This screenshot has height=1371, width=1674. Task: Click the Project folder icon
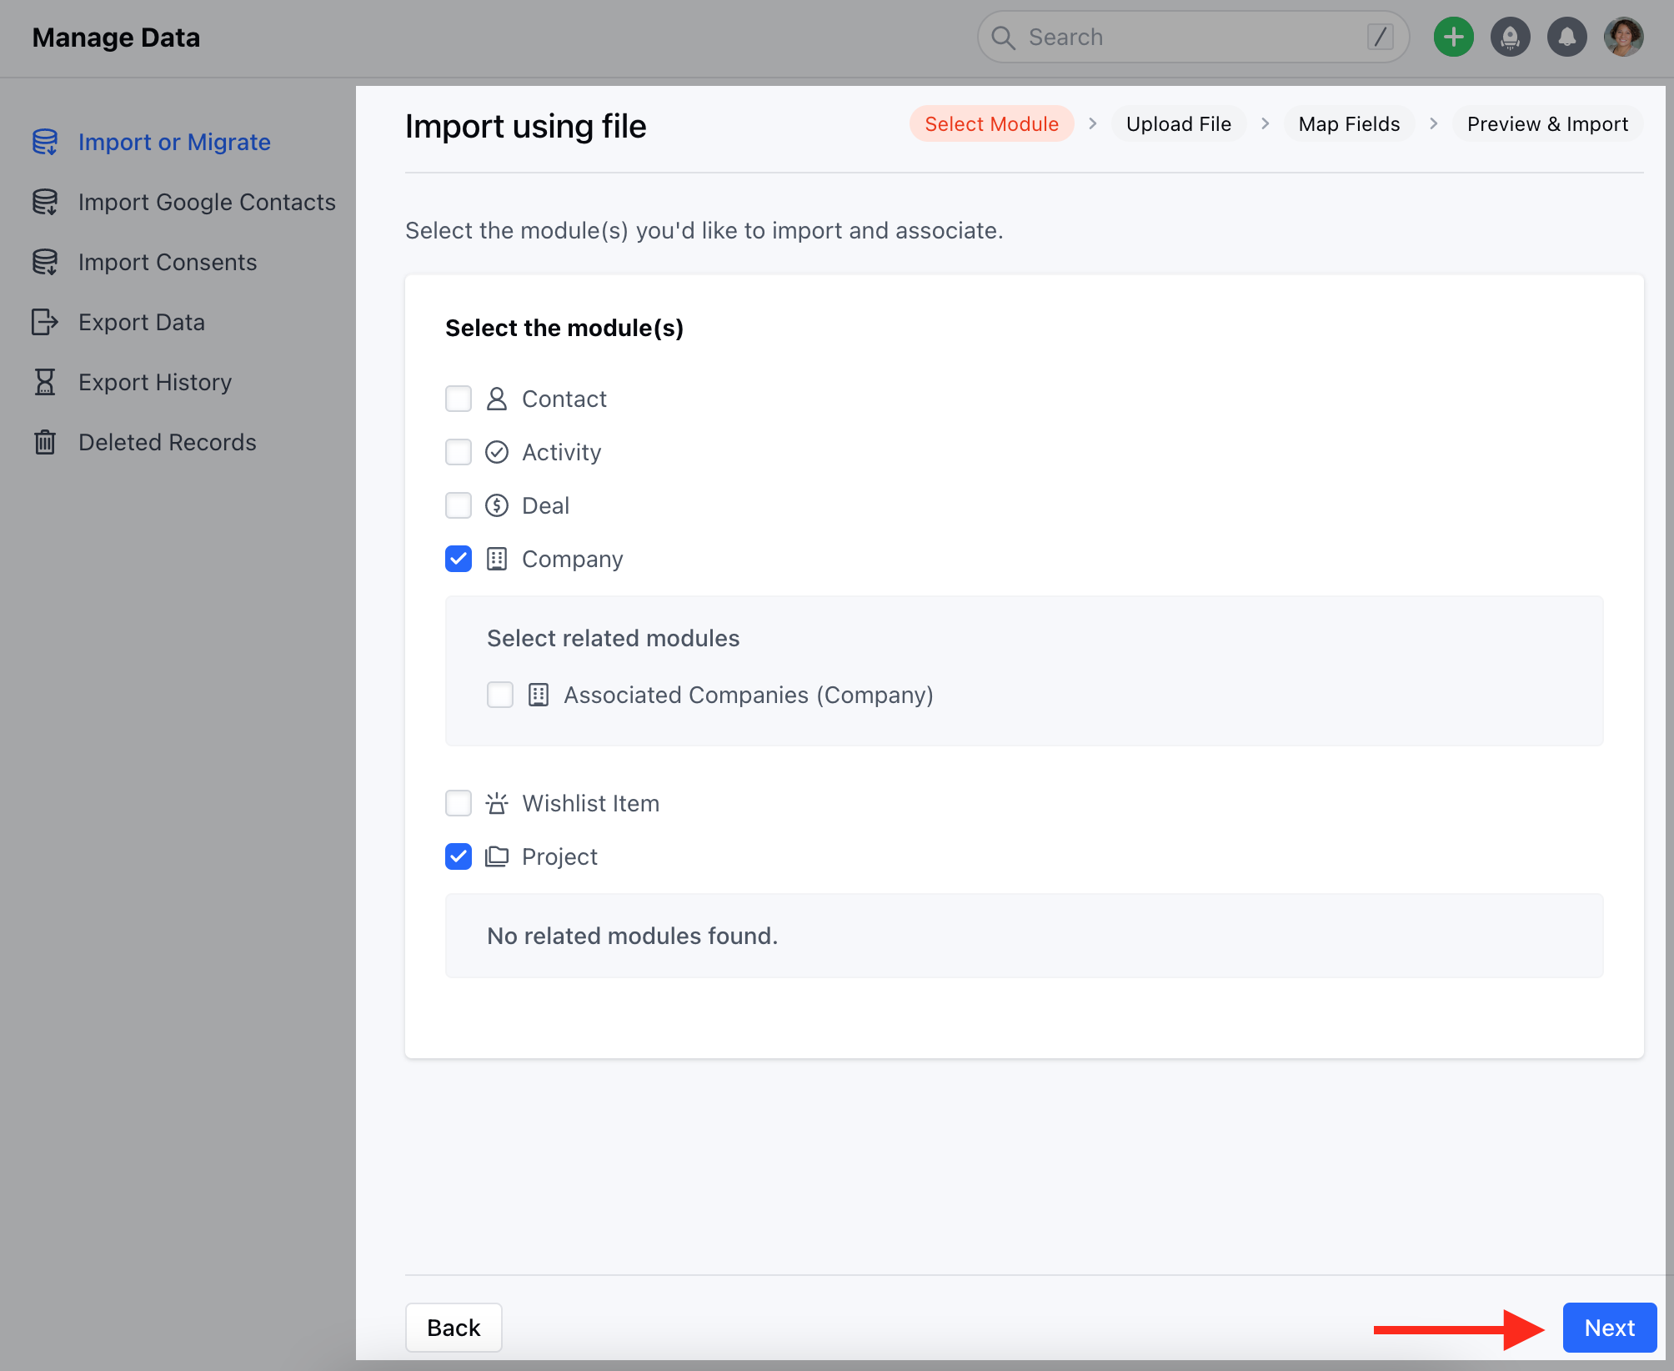pyautogui.click(x=497, y=856)
